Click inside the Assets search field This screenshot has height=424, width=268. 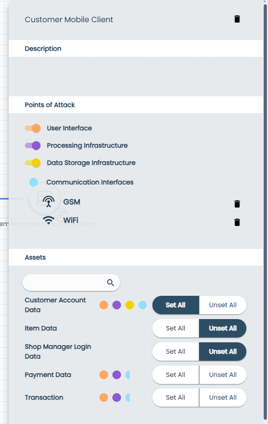(x=71, y=283)
